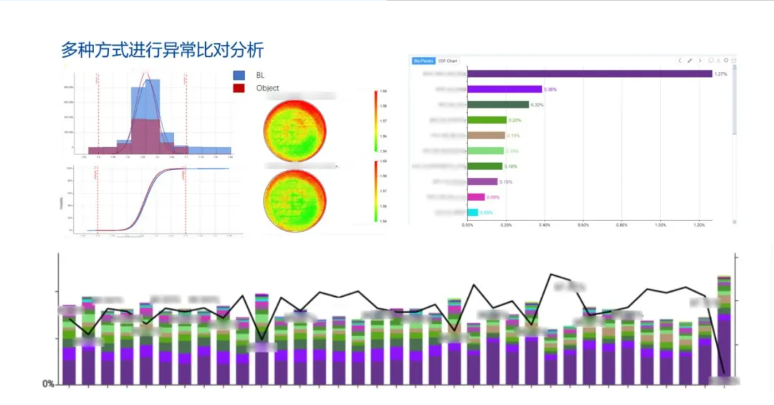The width and height of the screenshot is (774, 405).
Task: Click the bottom wafer map thumbnail
Action: click(x=295, y=201)
